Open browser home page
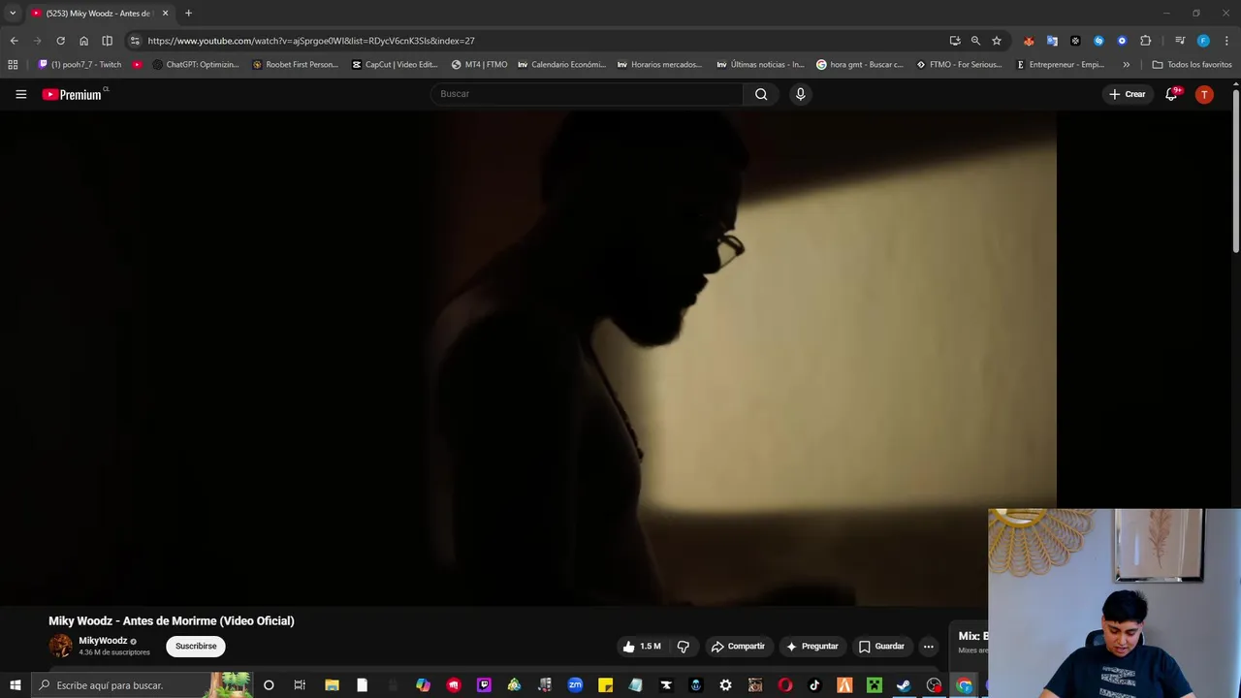1241x698 pixels. pos(83,41)
